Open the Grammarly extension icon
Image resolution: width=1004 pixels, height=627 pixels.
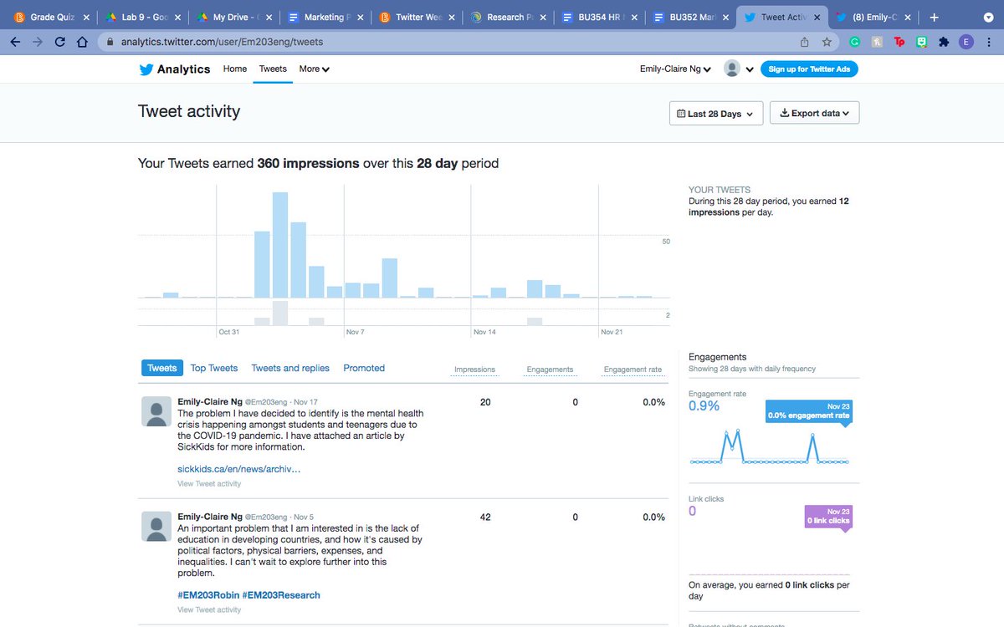click(x=855, y=42)
